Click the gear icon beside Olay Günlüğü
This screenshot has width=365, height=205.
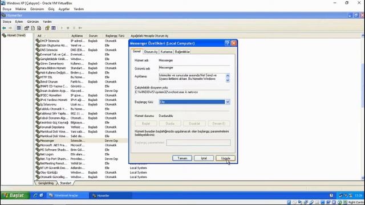pos(38,173)
